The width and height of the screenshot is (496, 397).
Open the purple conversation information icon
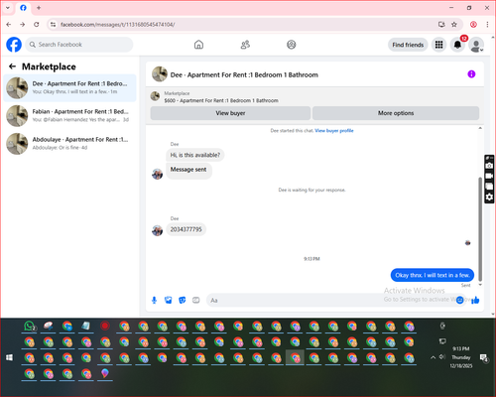[x=471, y=74]
